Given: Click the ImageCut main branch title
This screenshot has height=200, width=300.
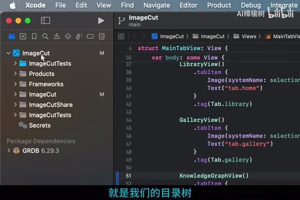Looking at the screenshot, I should (x=143, y=21).
